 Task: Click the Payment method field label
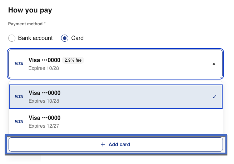point(25,24)
